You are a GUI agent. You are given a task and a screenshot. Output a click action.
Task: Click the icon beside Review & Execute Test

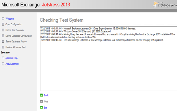tap(3, 47)
